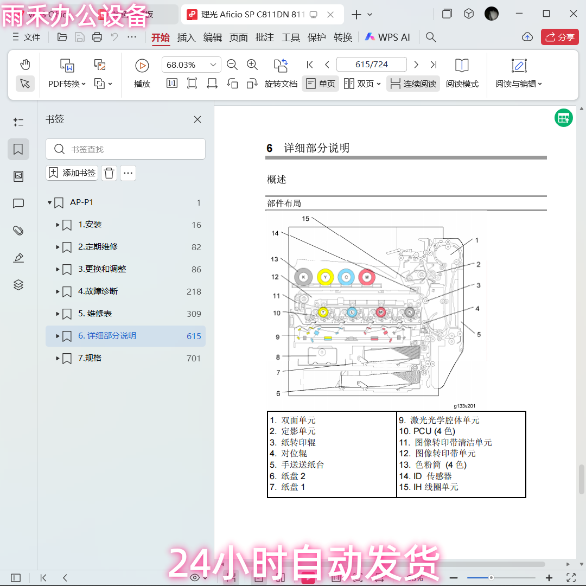The width and height of the screenshot is (586, 586).
Task: Collapse the AP-P1 bookmark node
Action: click(x=50, y=202)
